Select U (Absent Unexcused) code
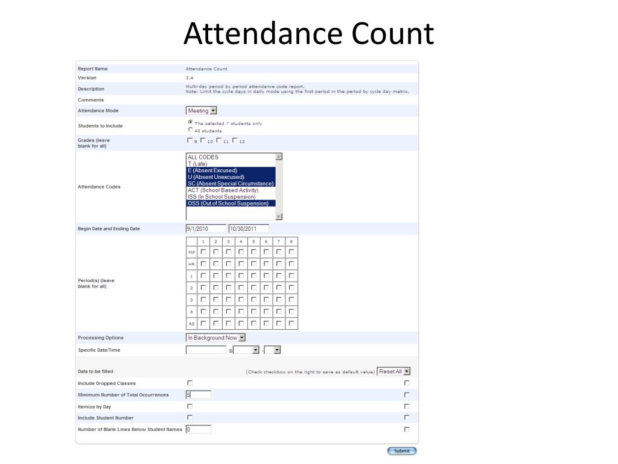618x464 pixels. tap(231, 177)
